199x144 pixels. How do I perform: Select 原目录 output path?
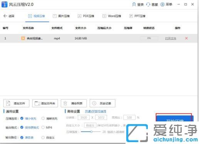tap(22, 137)
